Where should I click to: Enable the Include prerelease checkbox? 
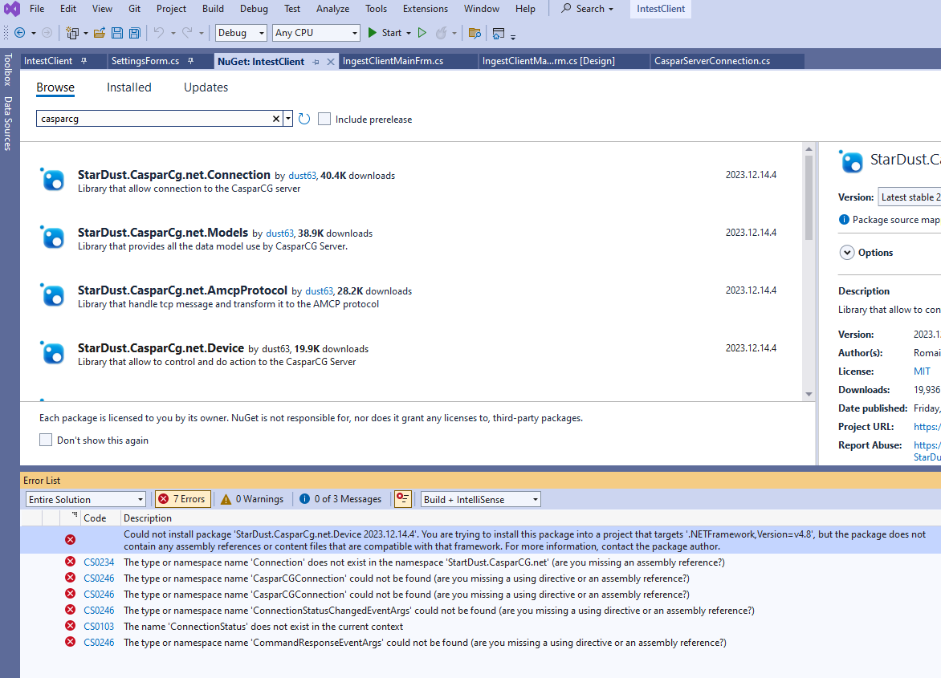[324, 119]
